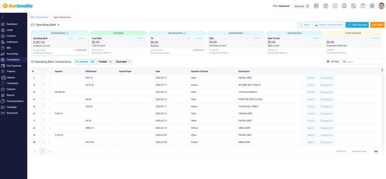Click the Sync button
The image size is (386, 179).
(x=305, y=25)
